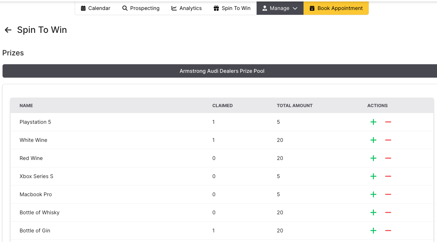
Task: Open the Manage dropdown menu
Action: [280, 8]
